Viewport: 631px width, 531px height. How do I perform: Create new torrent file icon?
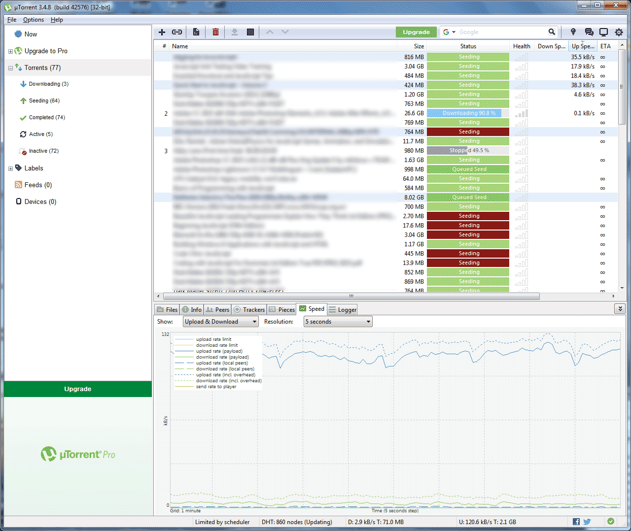196,32
